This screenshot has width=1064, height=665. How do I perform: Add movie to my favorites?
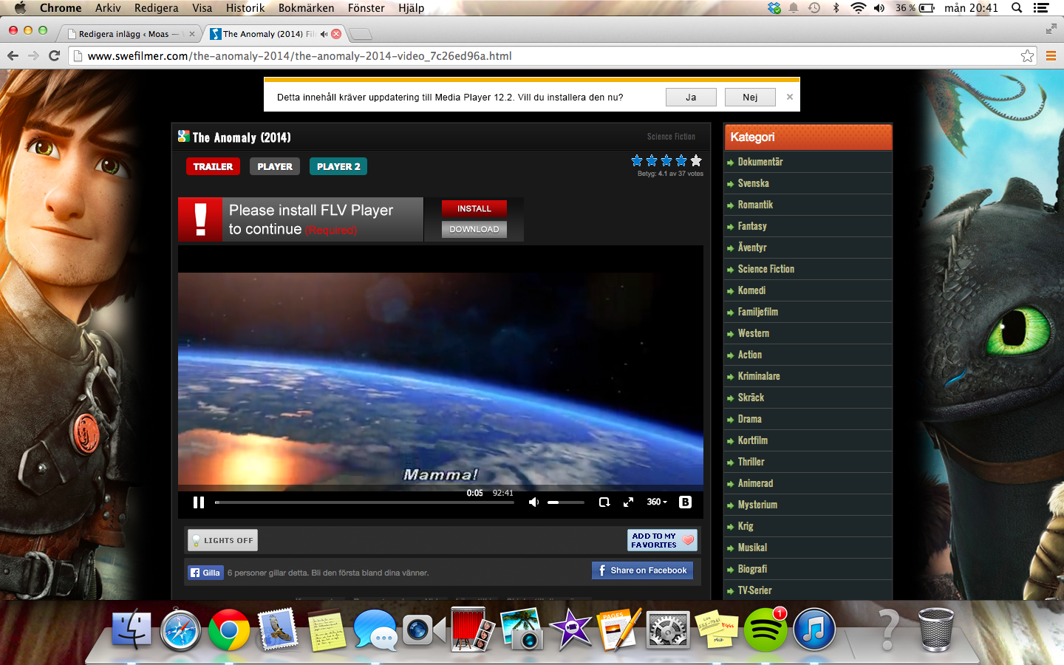coord(662,540)
